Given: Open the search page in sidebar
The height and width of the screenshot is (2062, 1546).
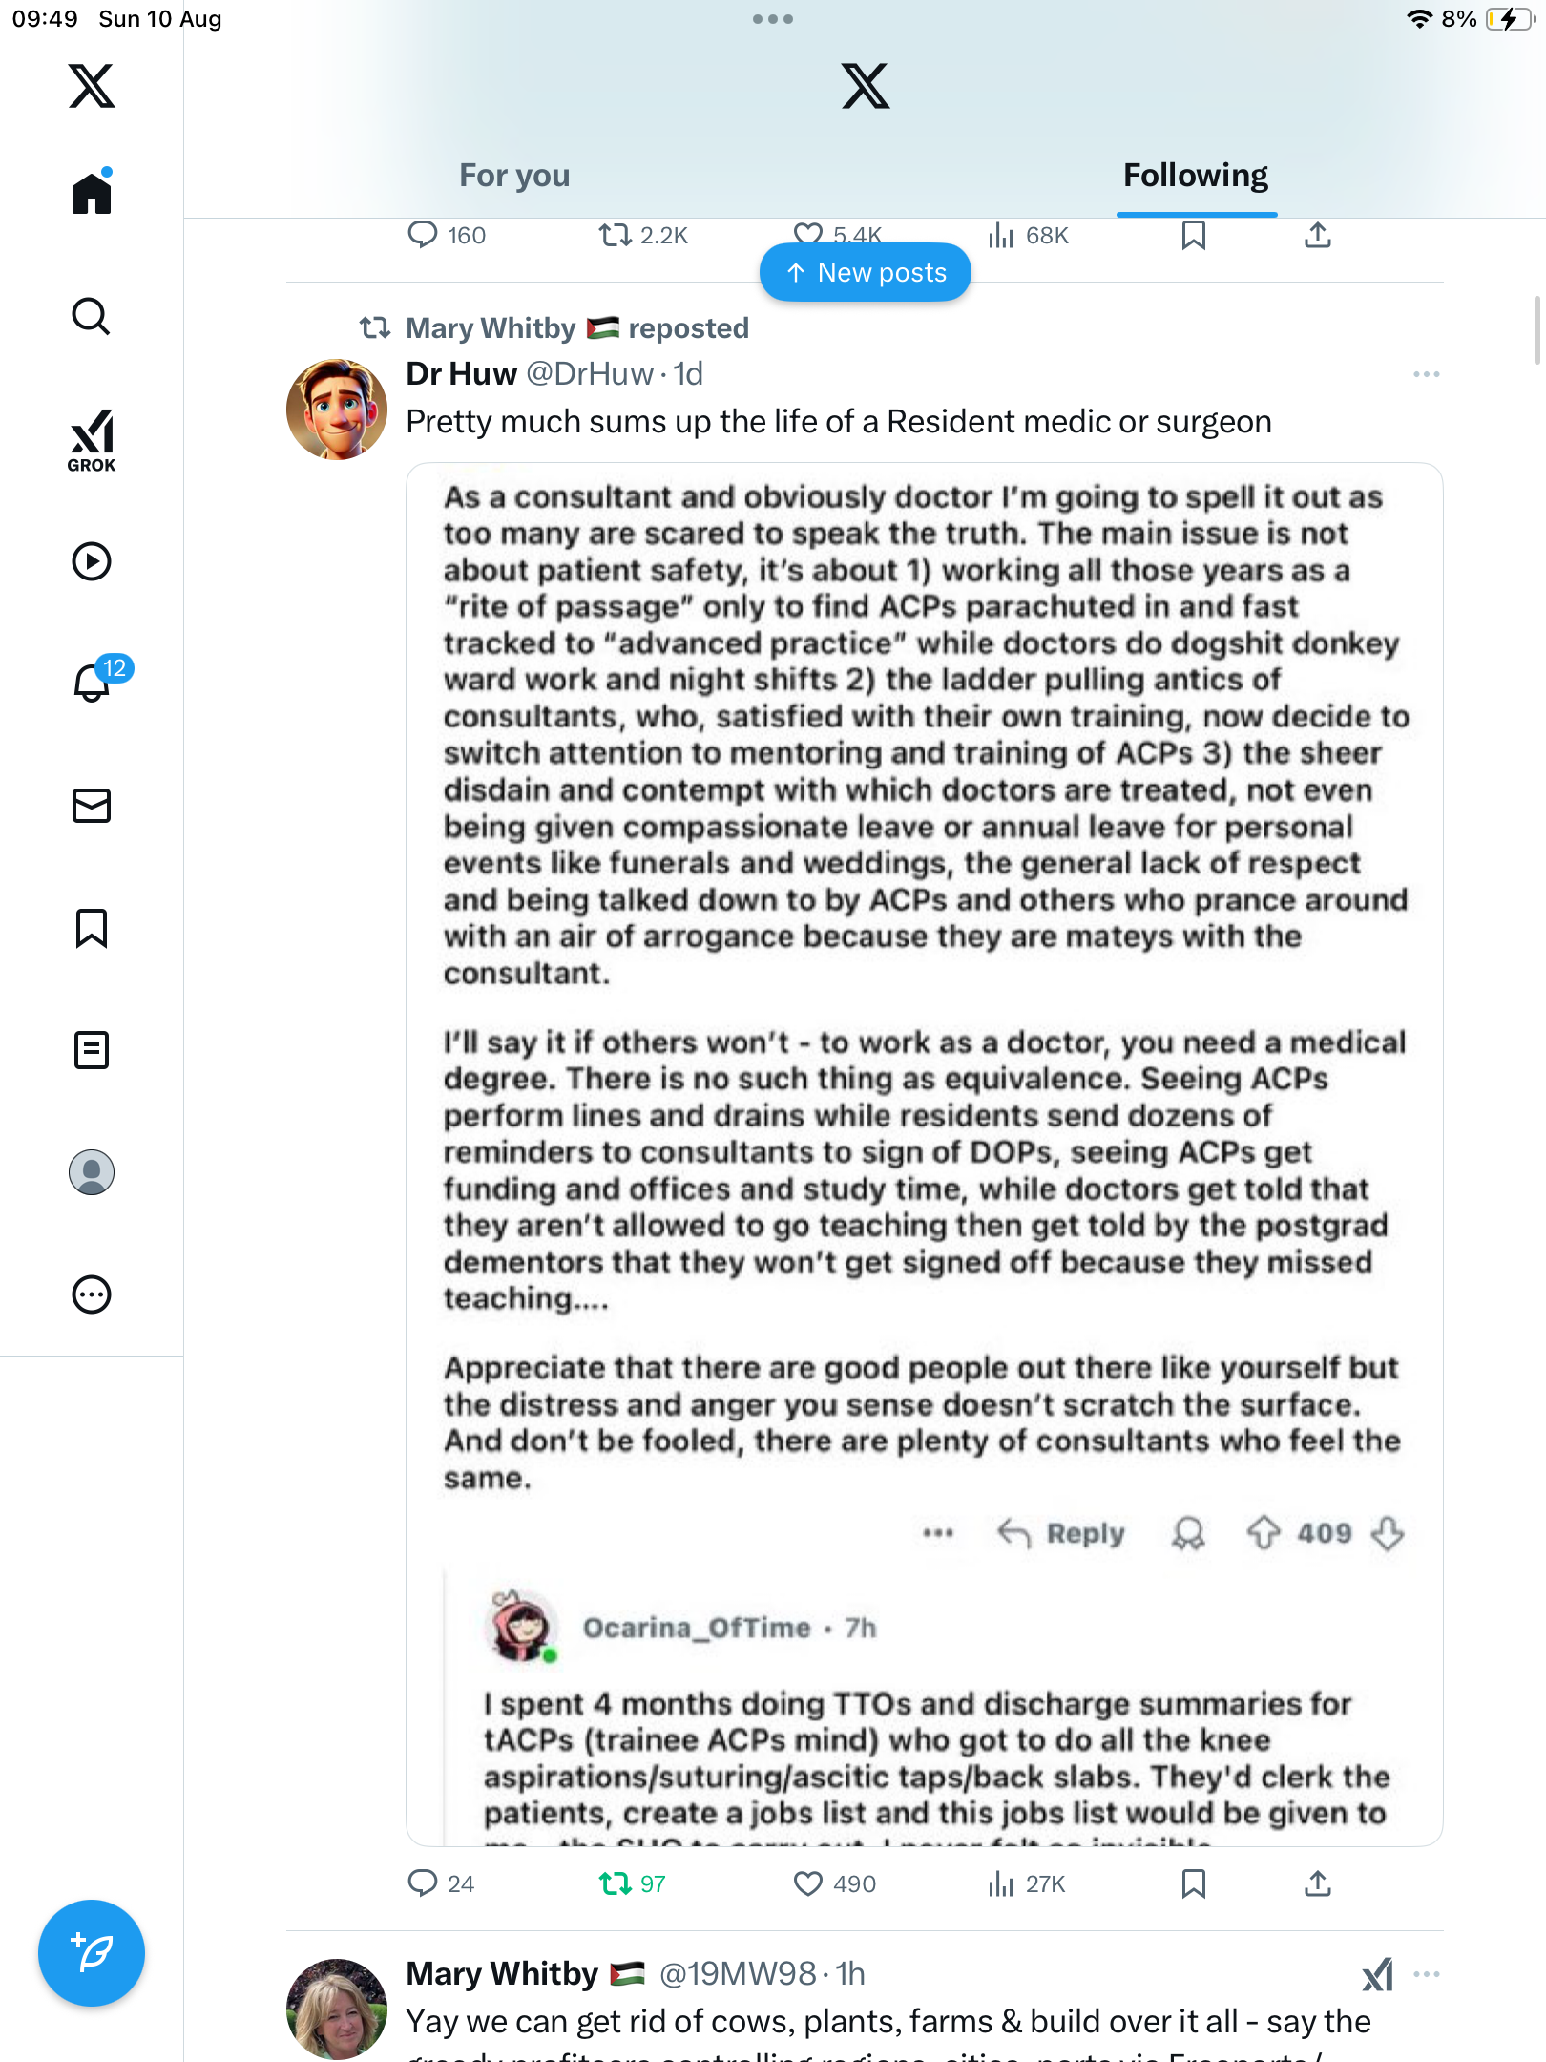Looking at the screenshot, I should 92,317.
